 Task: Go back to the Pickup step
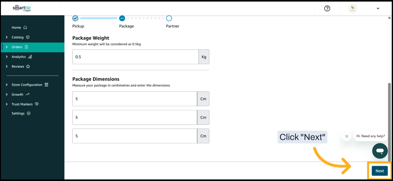tap(75, 18)
